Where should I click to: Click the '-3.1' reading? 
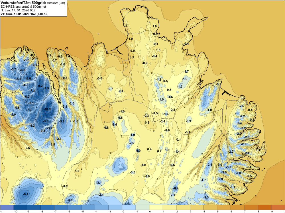tap(99, 183)
